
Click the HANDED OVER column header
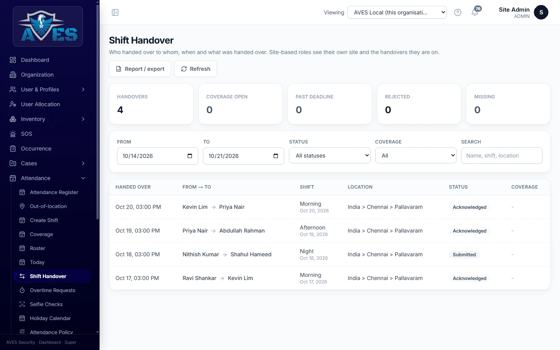coord(133,187)
